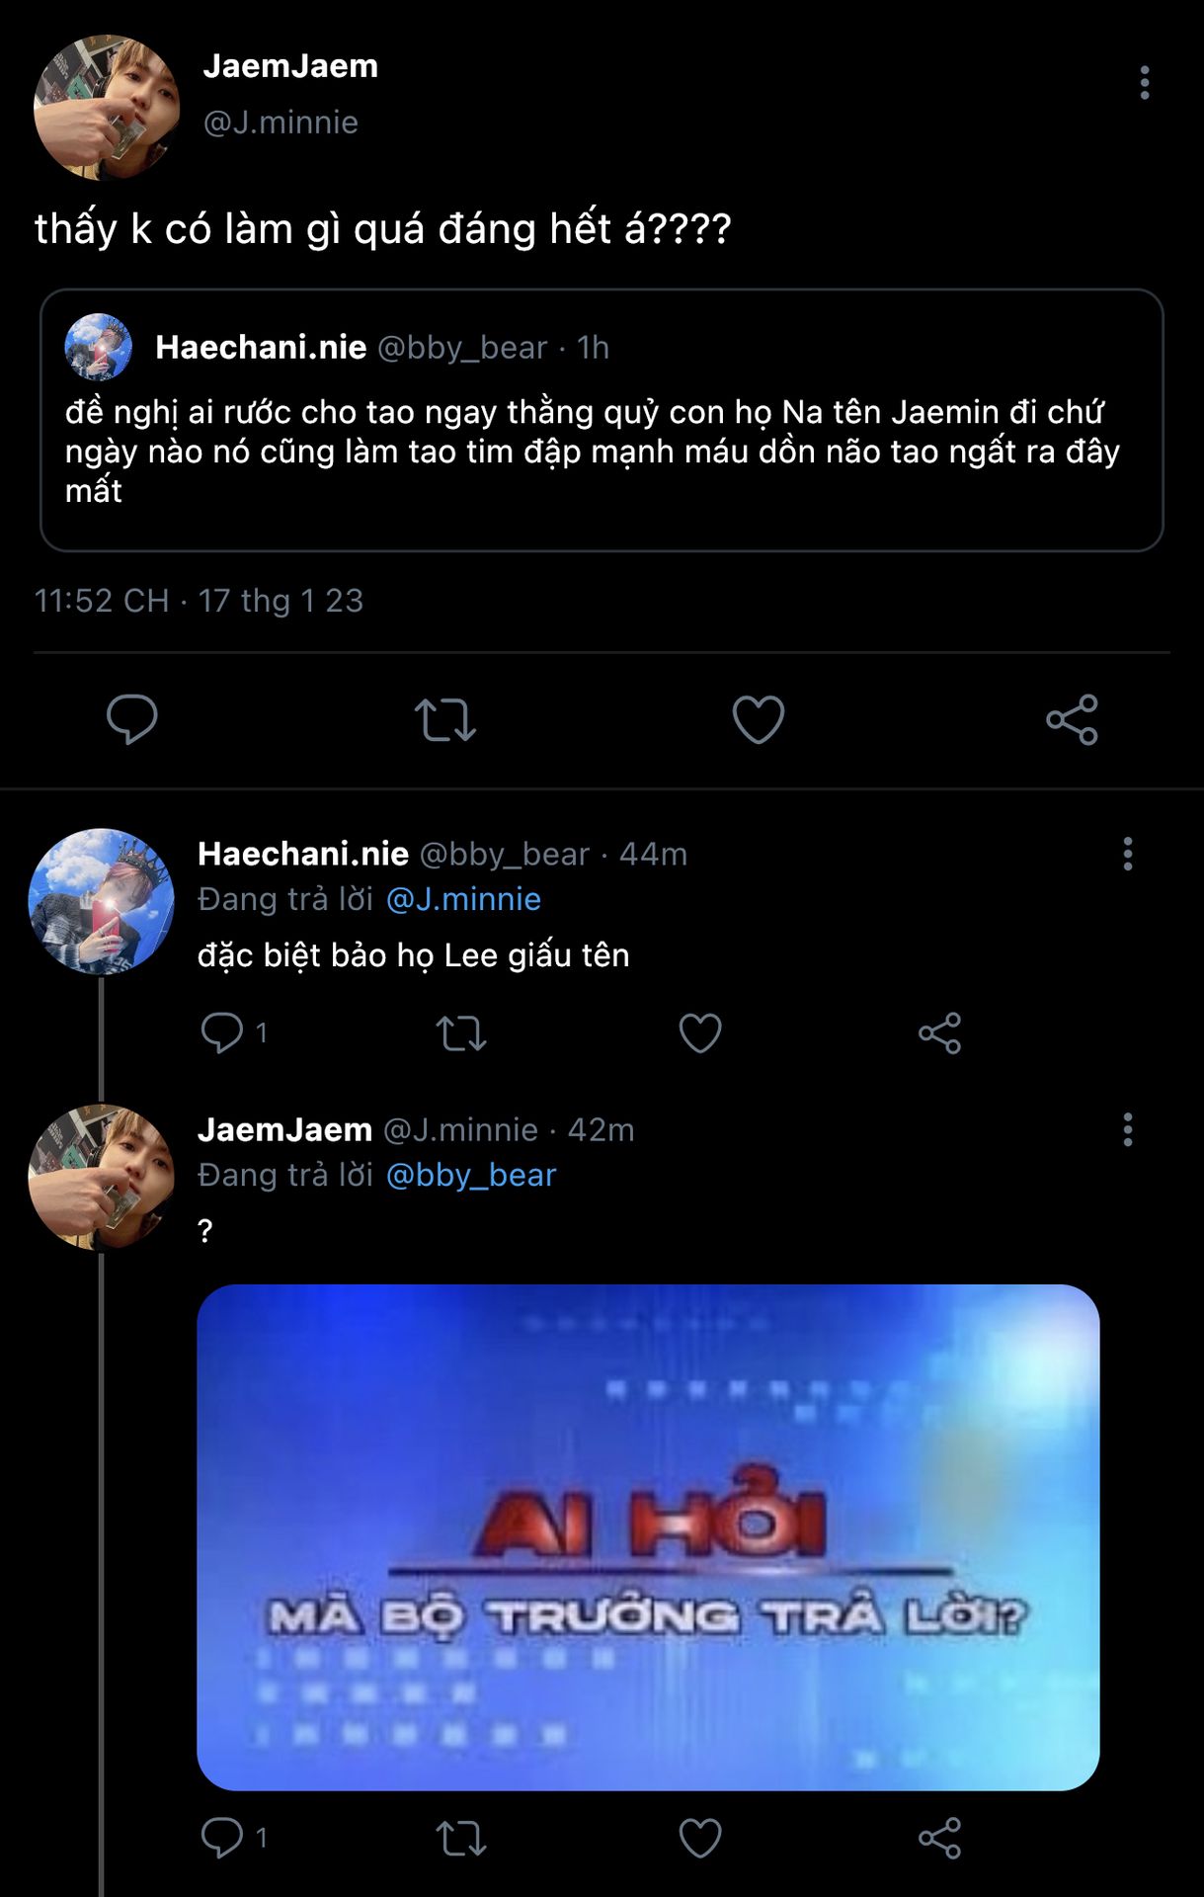This screenshot has width=1204, height=1897.
Task: Share Haechani.nie's 44m reply
Action: pos(939,1033)
